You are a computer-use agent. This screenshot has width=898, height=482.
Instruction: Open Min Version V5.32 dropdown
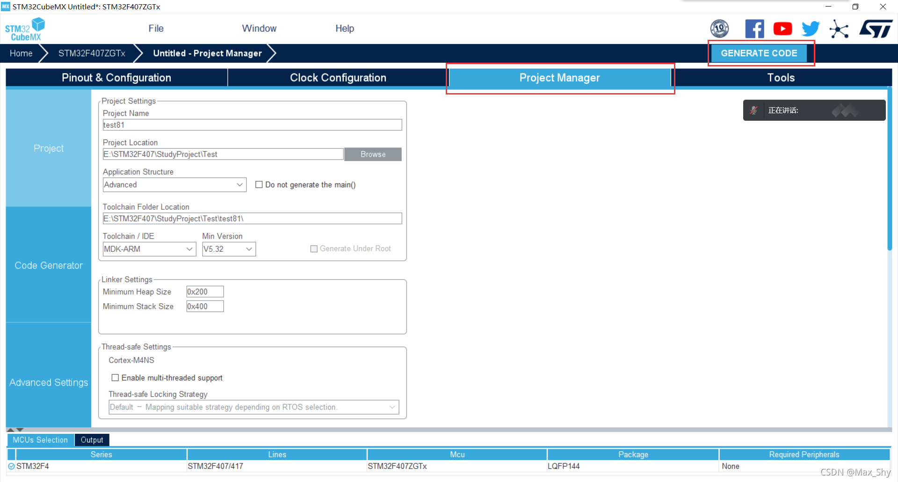(x=229, y=249)
